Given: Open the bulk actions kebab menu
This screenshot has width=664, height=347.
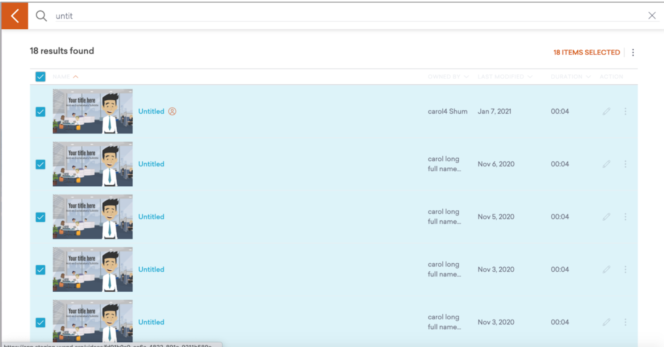Looking at the screenshot, I should (x=633, y=52).
